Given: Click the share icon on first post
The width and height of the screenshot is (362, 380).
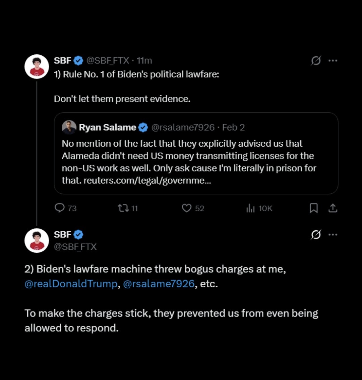Looking at the screenshot, I should (x=333, y=208).
